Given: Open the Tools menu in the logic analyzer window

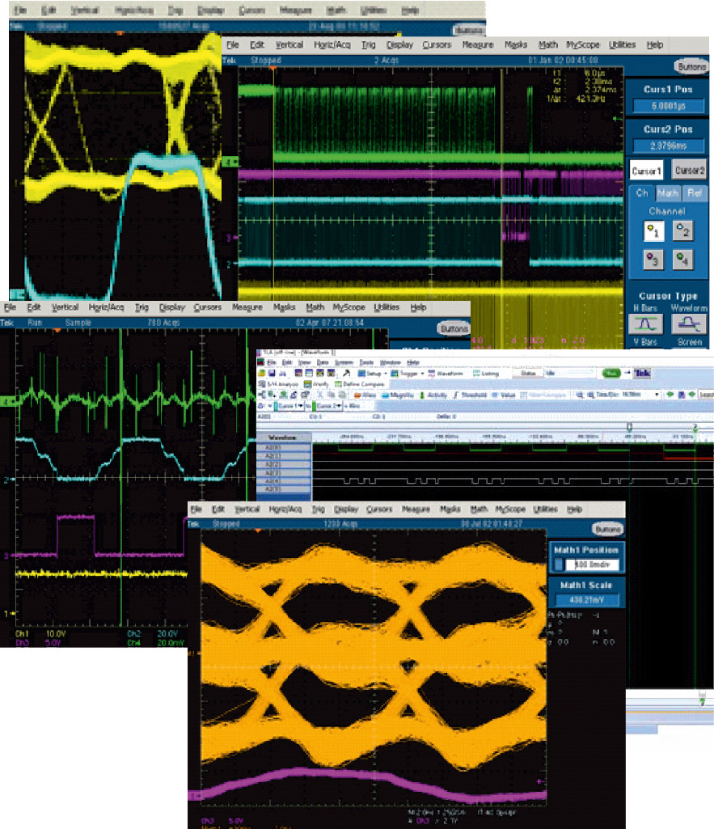Looking at the screenshot, I should [x=366, y=362].
